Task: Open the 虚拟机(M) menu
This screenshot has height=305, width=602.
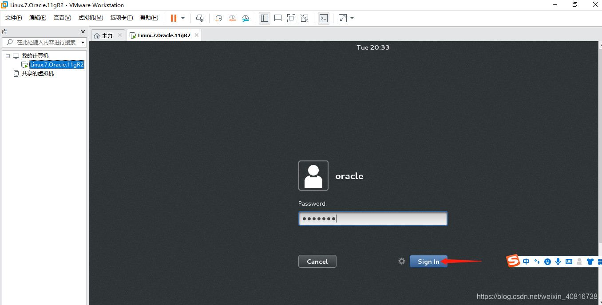Action: pyautogui.click(x=91, y=18)
